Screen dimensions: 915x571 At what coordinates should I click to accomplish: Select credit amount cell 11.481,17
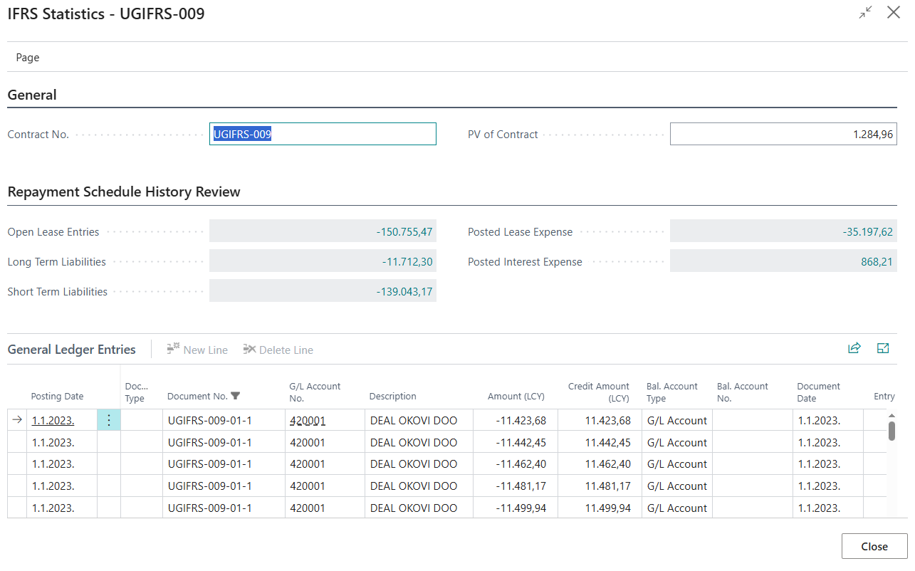[x=600, y=486]
